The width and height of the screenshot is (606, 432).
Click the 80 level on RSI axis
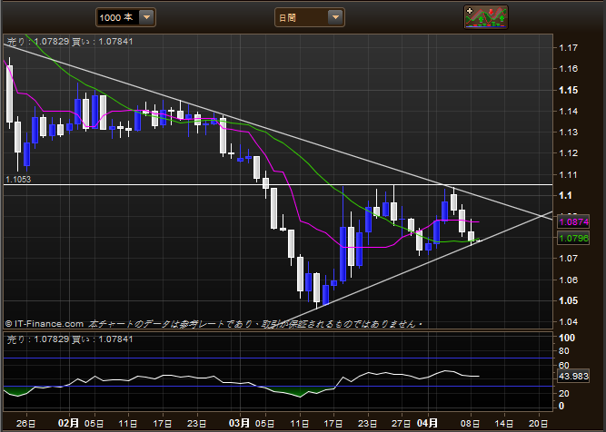564,351
